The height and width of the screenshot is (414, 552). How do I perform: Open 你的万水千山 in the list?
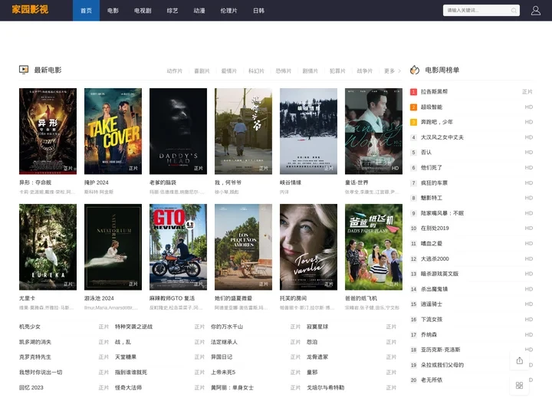point(227,327)
